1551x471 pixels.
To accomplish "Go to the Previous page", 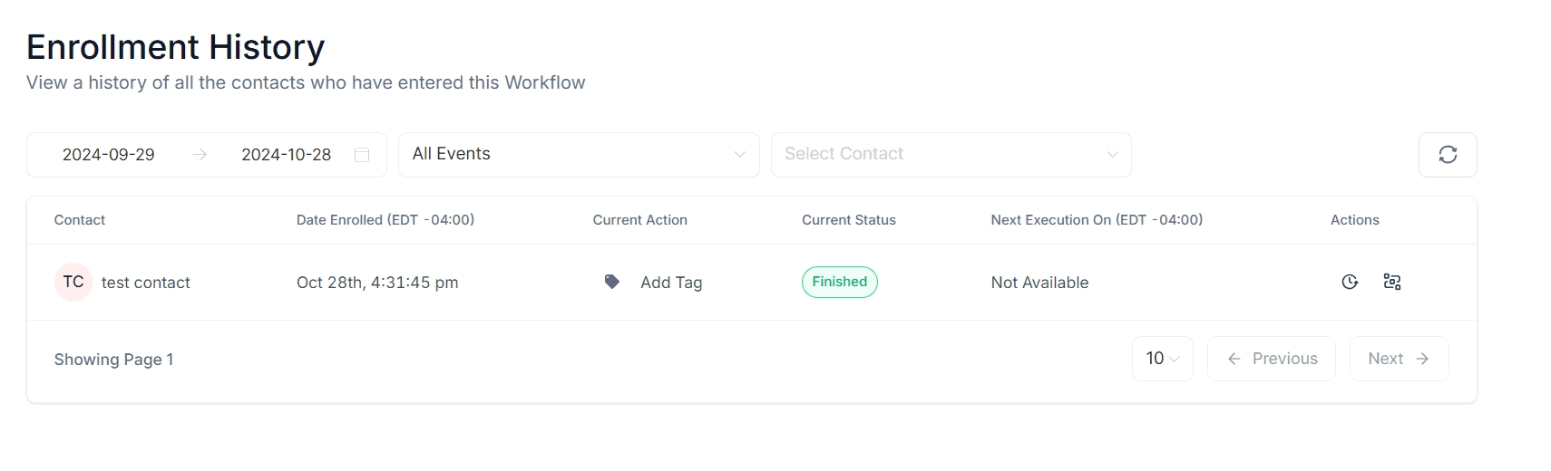I will 1272,359.
